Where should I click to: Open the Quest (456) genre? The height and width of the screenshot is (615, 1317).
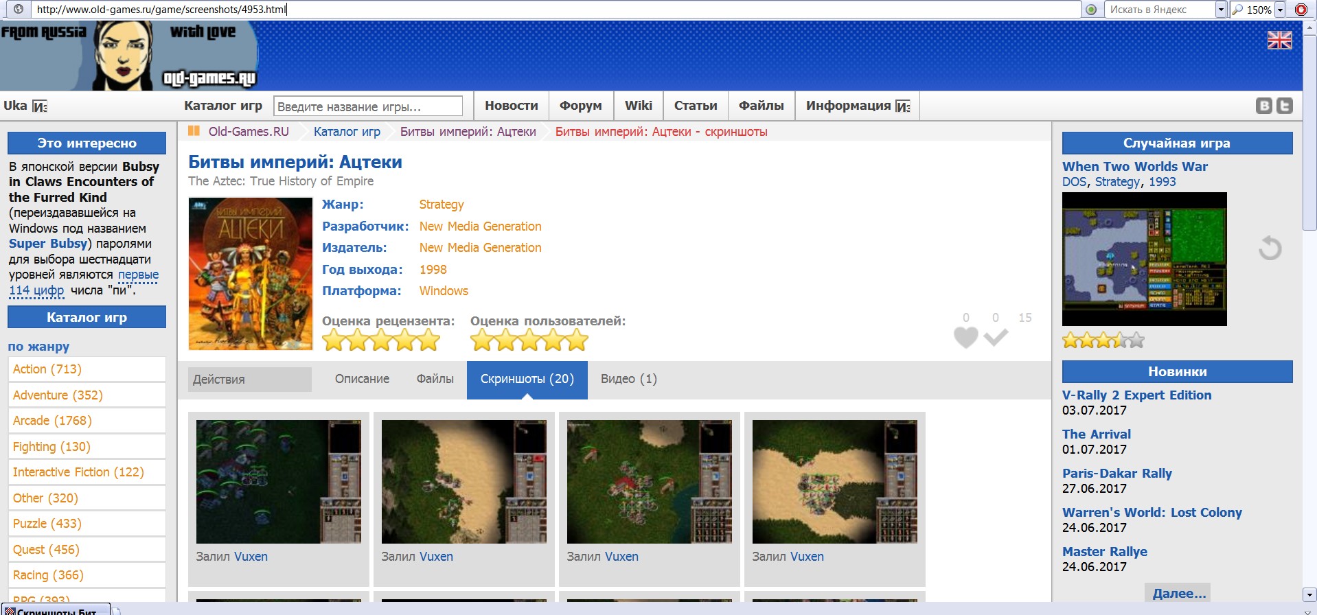[46, 550]
